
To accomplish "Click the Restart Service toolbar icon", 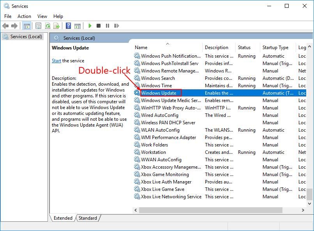I will [x=116, y=26].
